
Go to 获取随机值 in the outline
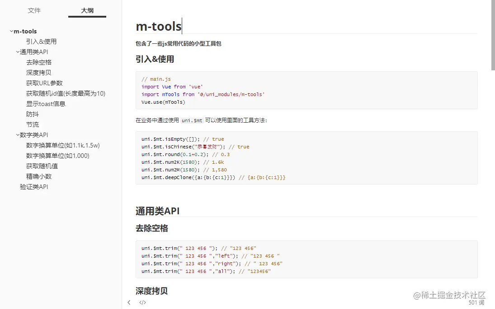(x=42, y=166)
